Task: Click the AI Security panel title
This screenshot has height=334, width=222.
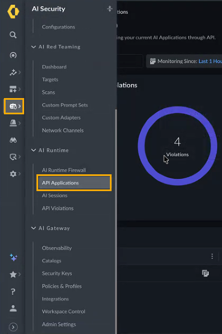Action: pyautogui.click(x=48, y=9)
